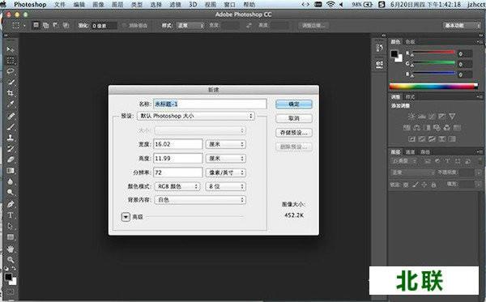
Task: Click the R red slider
Action: [x=433, y=53]
